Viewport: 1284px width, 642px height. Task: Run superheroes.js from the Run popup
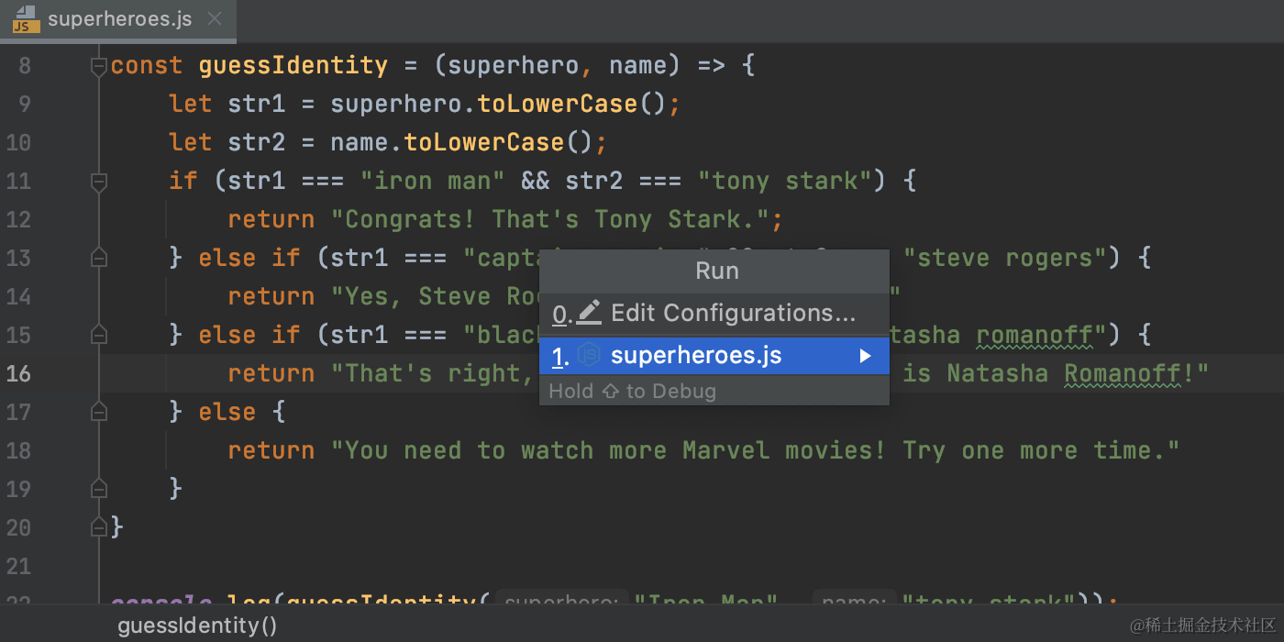[x=714, y=356]
